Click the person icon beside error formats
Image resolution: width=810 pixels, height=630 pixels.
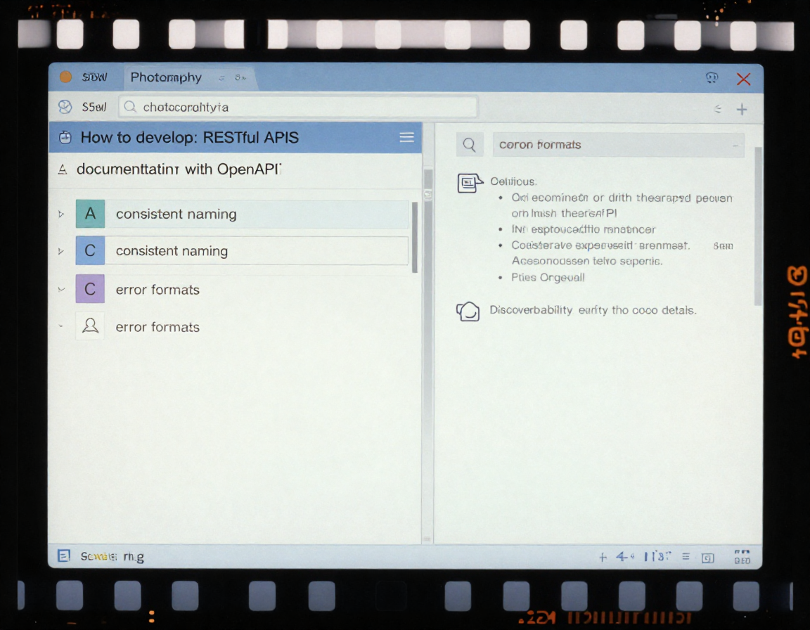tap(90, 326)
